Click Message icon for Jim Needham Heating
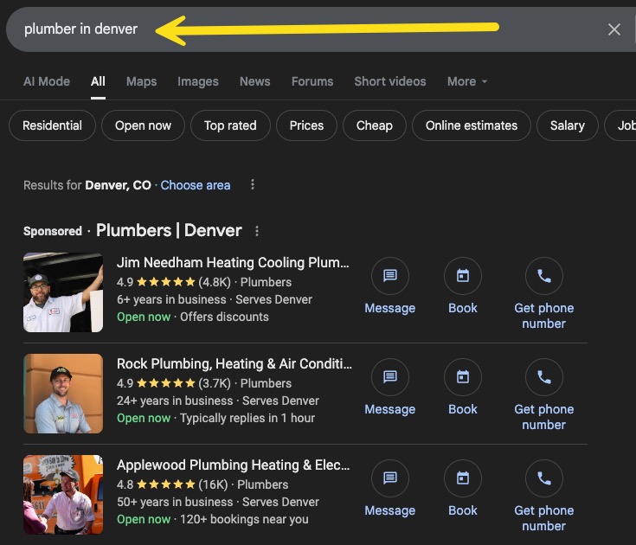The height and width of the screenshot is (545, 636). (389, 276)
